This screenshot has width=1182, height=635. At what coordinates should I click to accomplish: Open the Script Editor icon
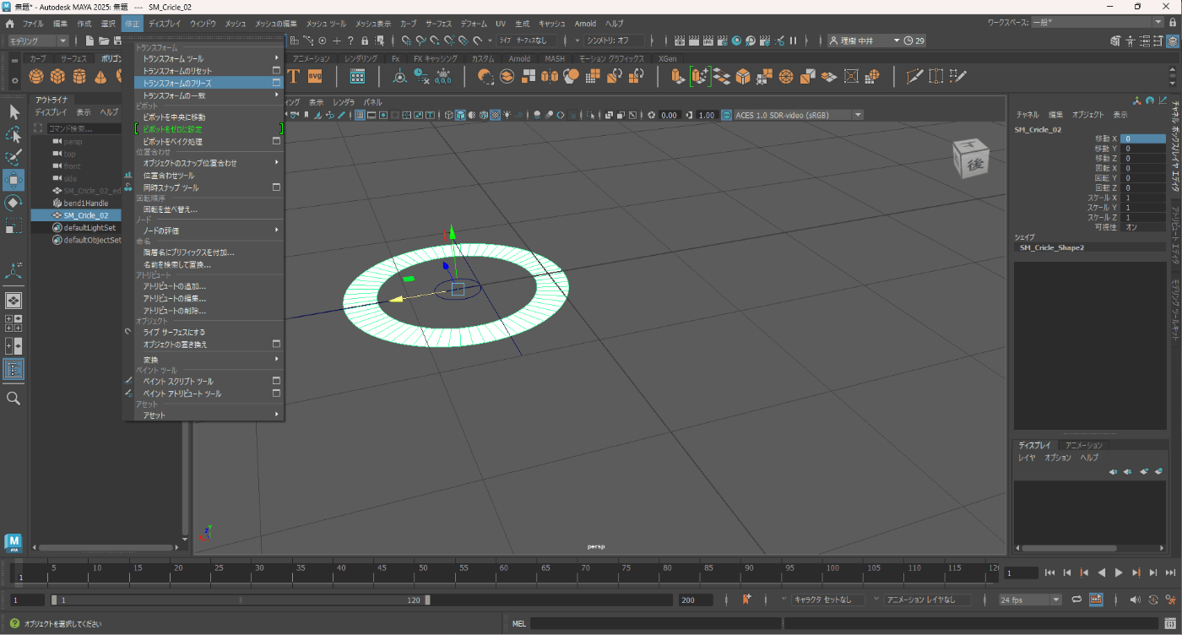1170,624
